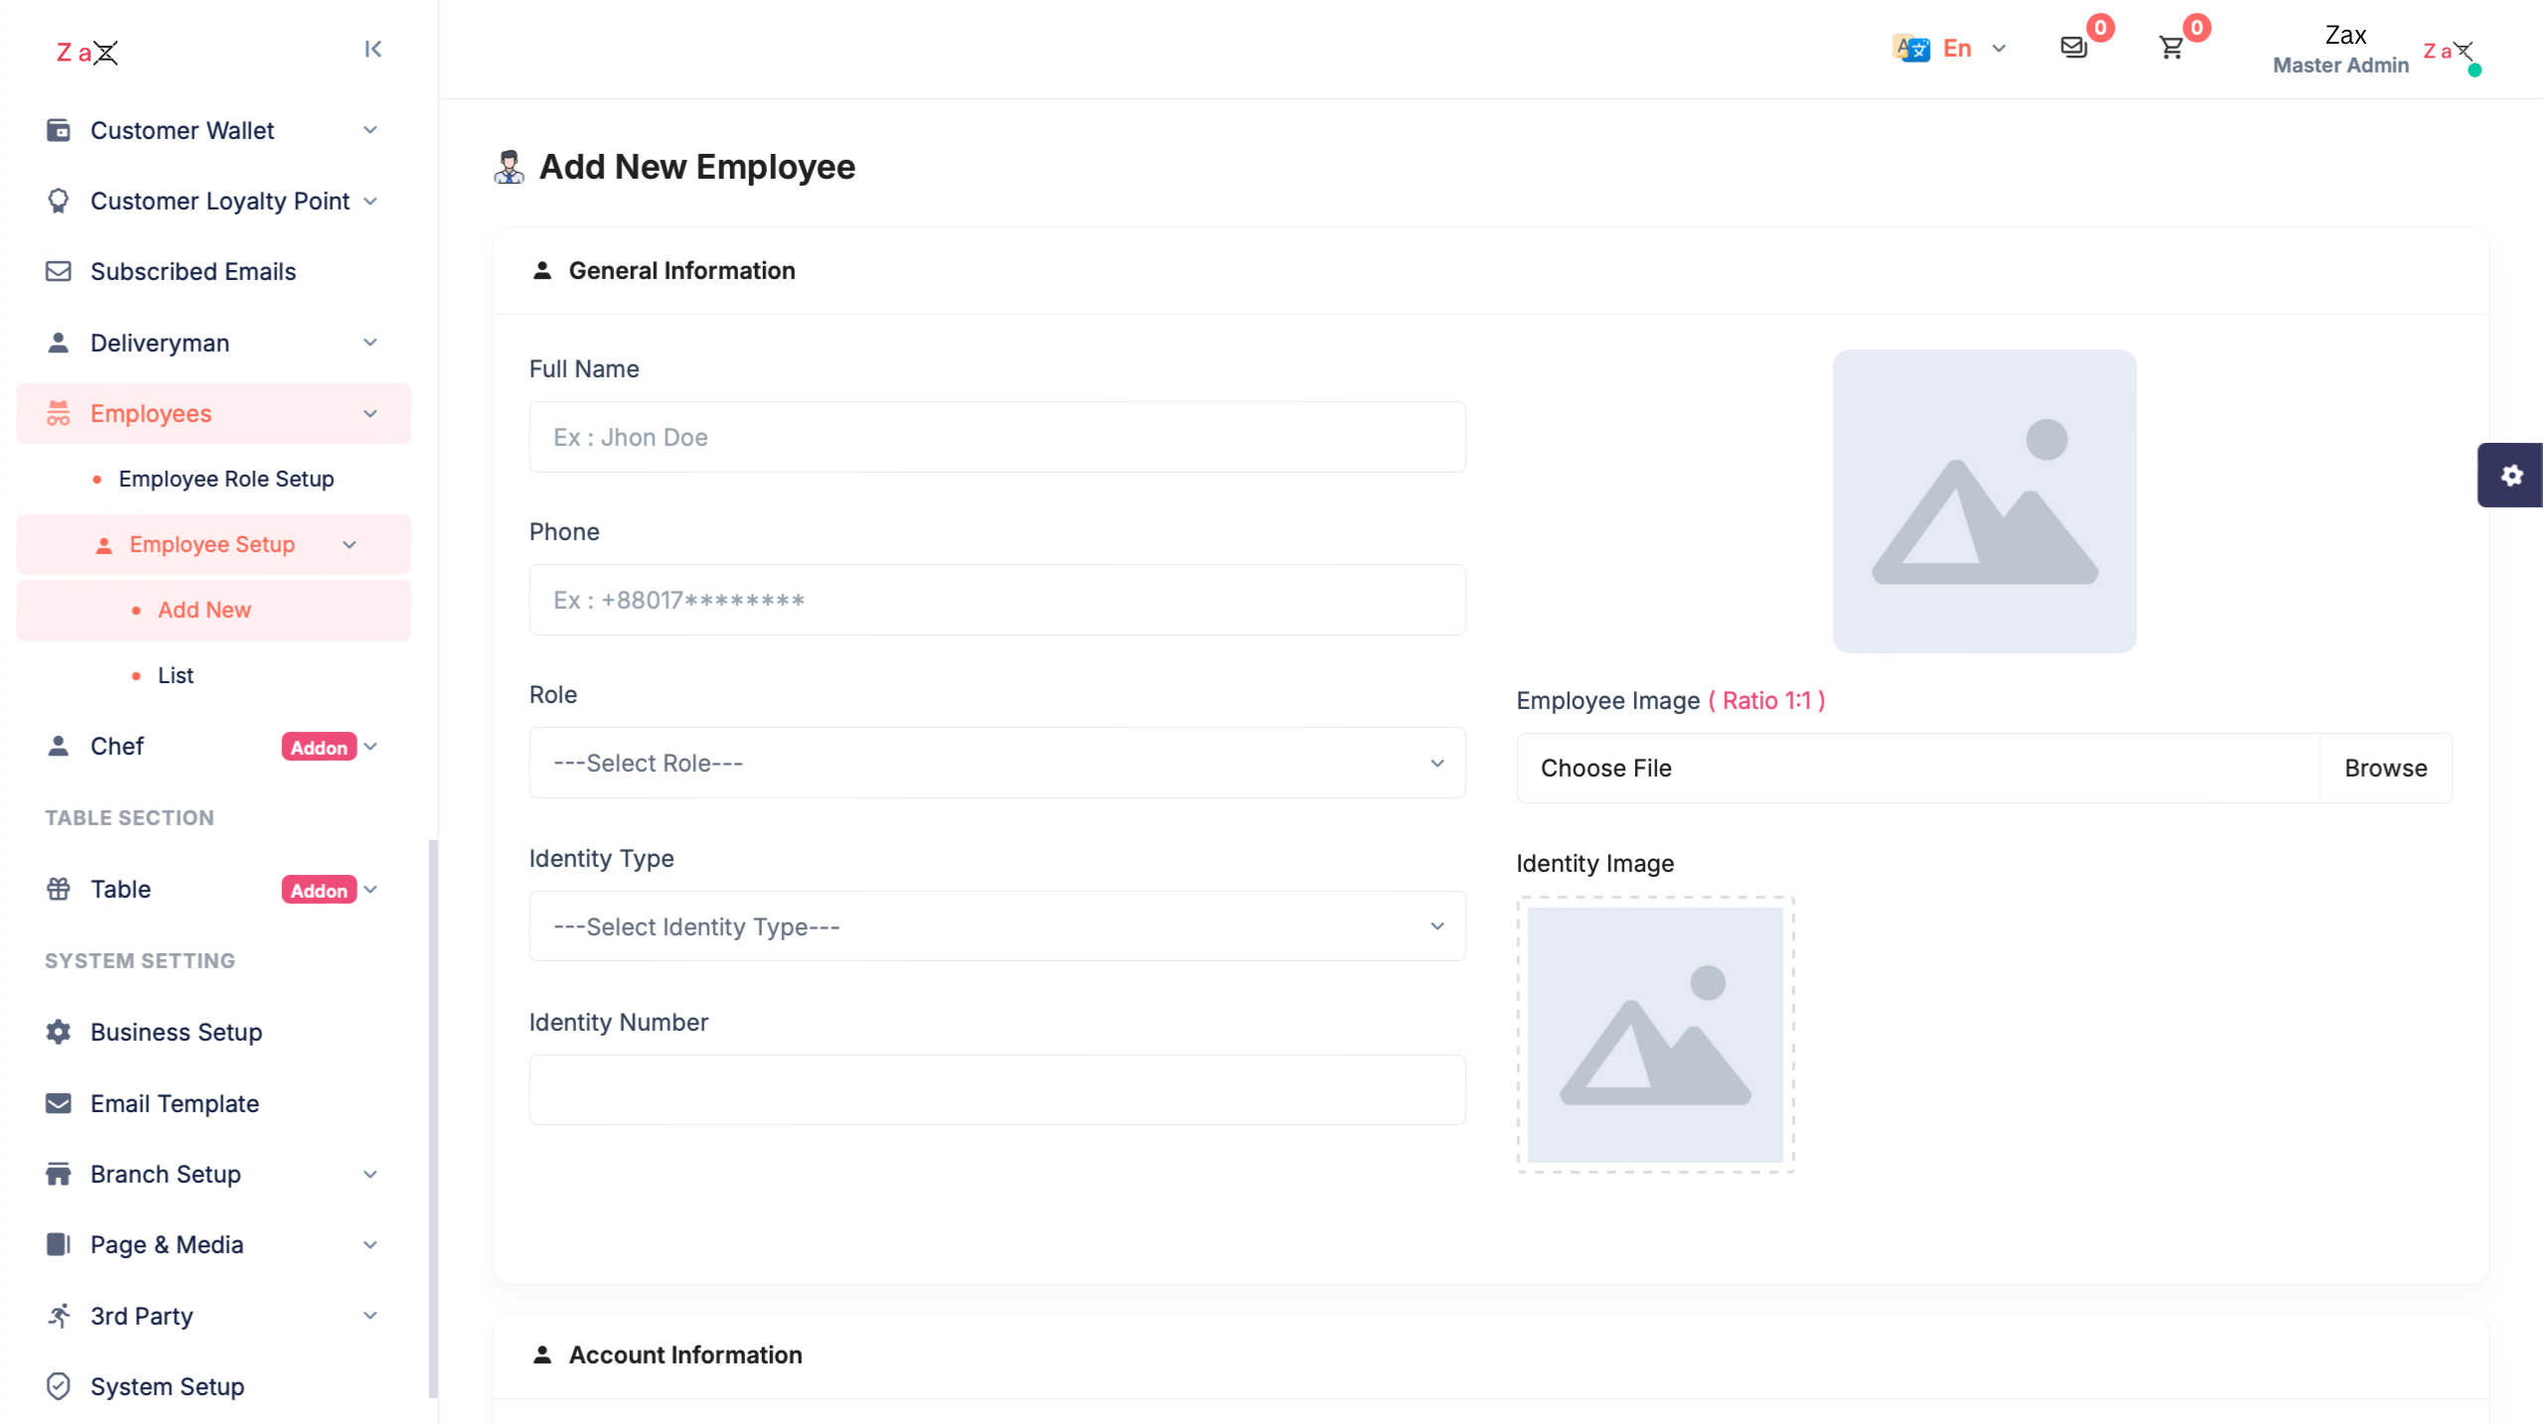Click Browse button for employee image

coord(2384,768)
